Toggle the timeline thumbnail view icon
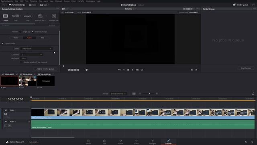The width and height of the screenshot is (257, 145). (x=134, y=94)
